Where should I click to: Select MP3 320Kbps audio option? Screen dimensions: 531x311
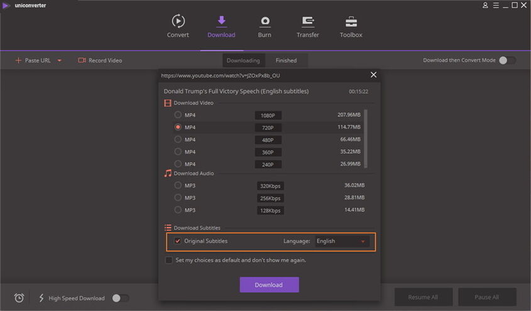click(x=178, y=185)
